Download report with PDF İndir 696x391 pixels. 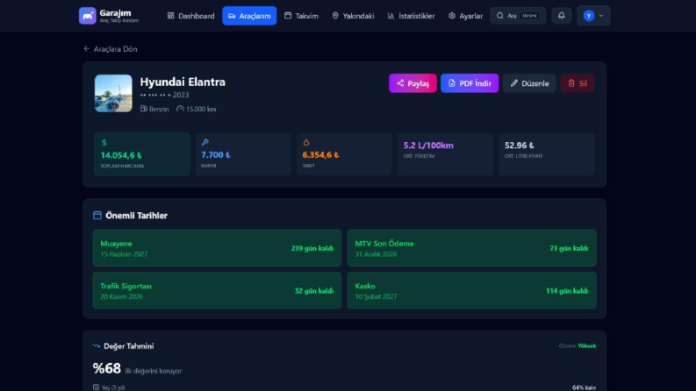click(x=470, y=83)
